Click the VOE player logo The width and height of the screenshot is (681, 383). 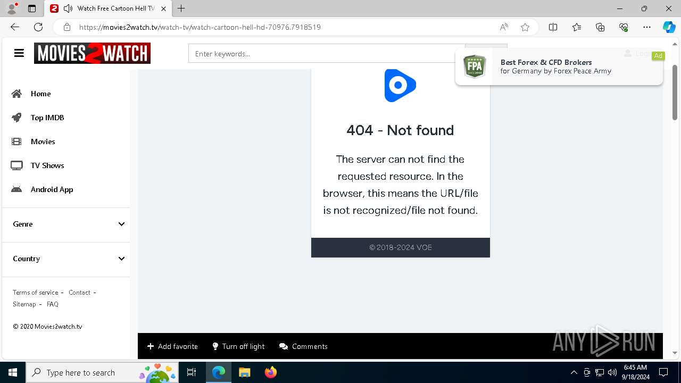pos(400,85)
